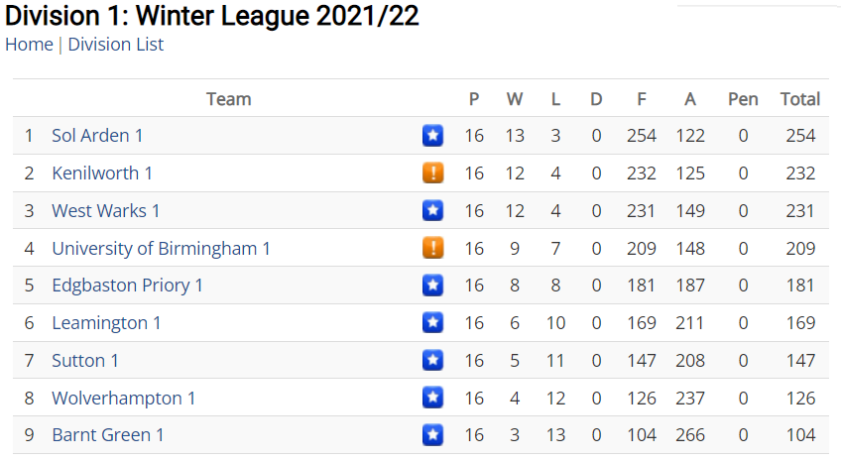Click the blue star icon for West Warks 1
Image resolution: width=841 pixels, height=460 pixels.
[432, 211]
